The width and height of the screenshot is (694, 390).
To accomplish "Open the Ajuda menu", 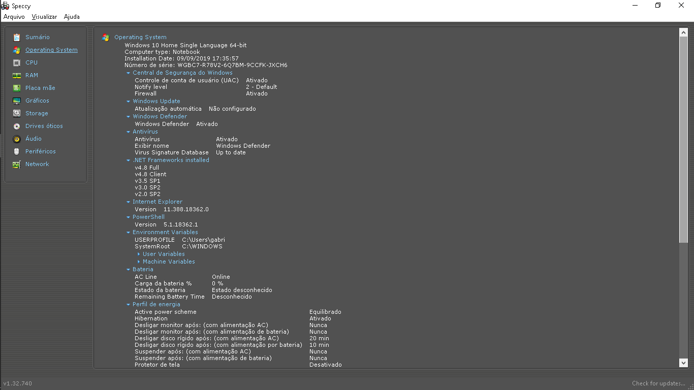I will coord(72,17).
